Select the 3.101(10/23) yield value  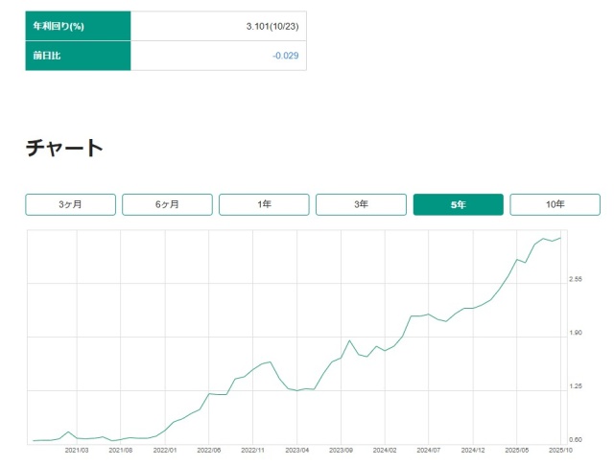point(273,26)
